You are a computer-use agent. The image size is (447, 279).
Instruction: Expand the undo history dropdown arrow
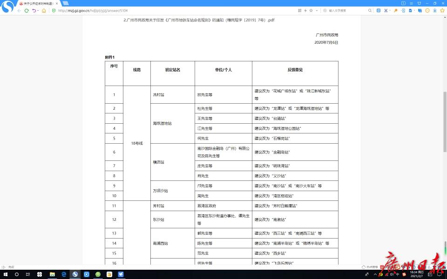[38, 10]
